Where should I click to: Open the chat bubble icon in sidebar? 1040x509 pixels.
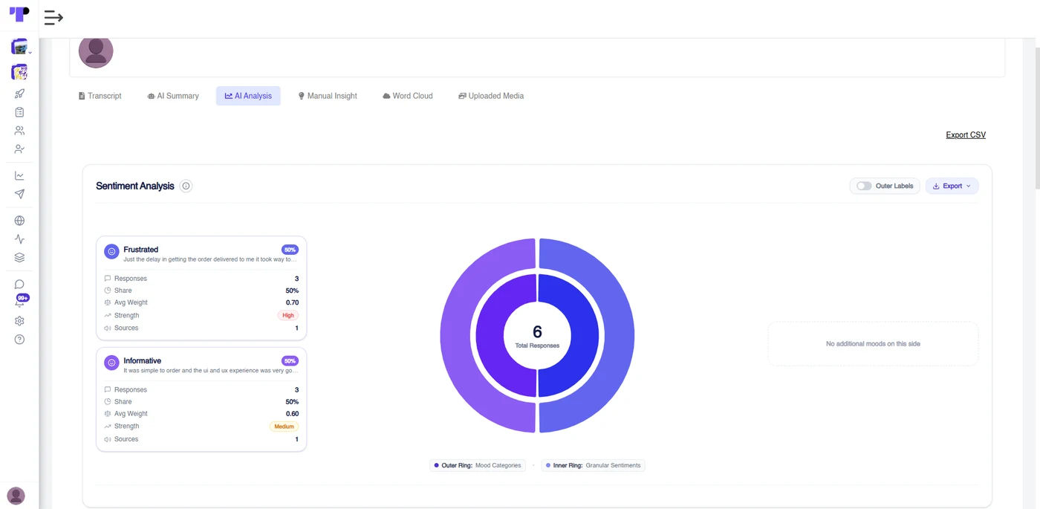[x=19, y=284]
